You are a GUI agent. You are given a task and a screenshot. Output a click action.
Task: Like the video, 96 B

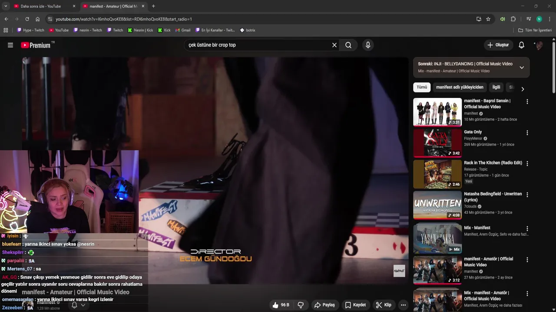click(x=281, y=305)
